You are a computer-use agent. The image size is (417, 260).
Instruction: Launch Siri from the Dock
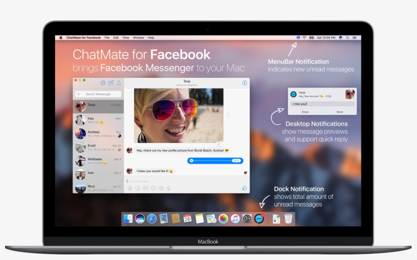click(x=140, y=219)
